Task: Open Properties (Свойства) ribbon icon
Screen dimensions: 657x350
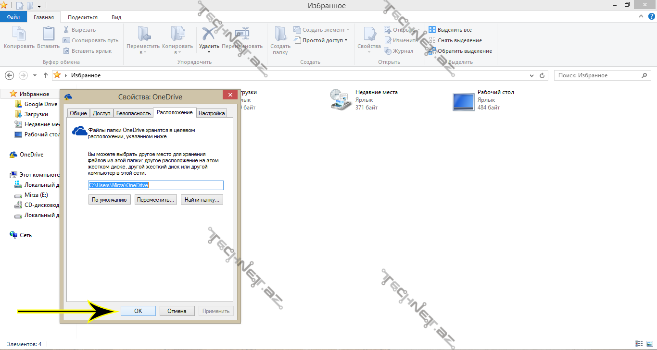Action: pos(369,35)
